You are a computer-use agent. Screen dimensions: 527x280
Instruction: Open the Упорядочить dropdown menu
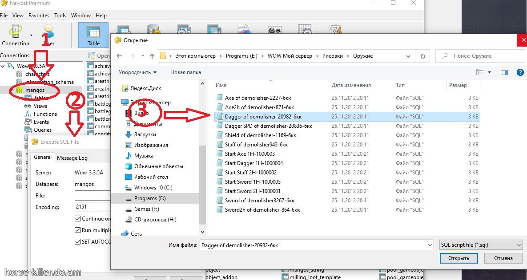138,72
